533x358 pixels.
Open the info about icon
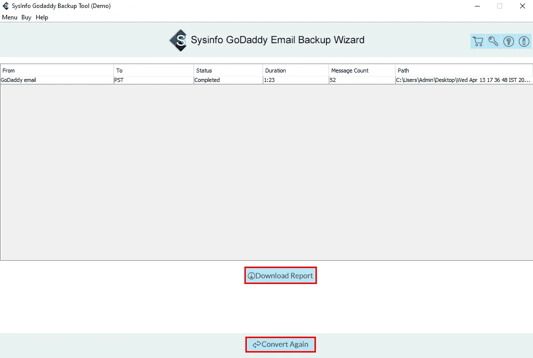click(524, 41)
